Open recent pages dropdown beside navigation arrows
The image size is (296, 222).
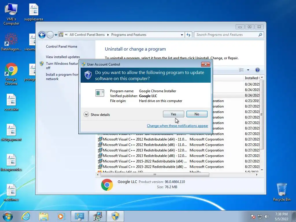pyautogui.click(x=56, y=35)
